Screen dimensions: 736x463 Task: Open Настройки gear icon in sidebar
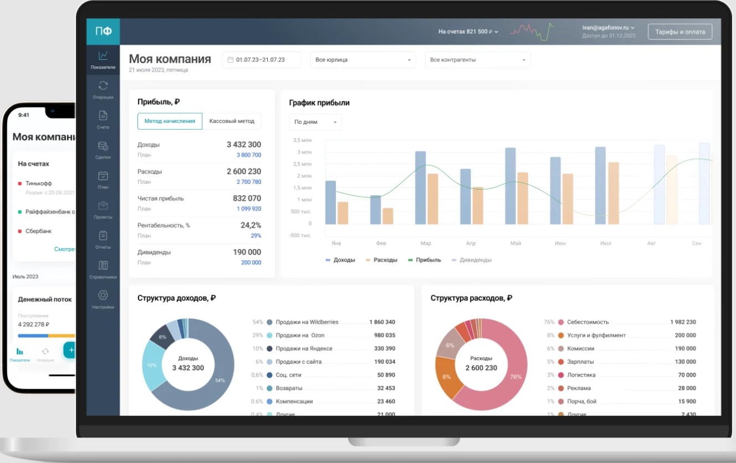coord(103,295)
